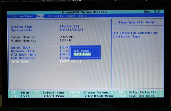Toggle the F12 Boot Menu value

(x=64, y=54)
